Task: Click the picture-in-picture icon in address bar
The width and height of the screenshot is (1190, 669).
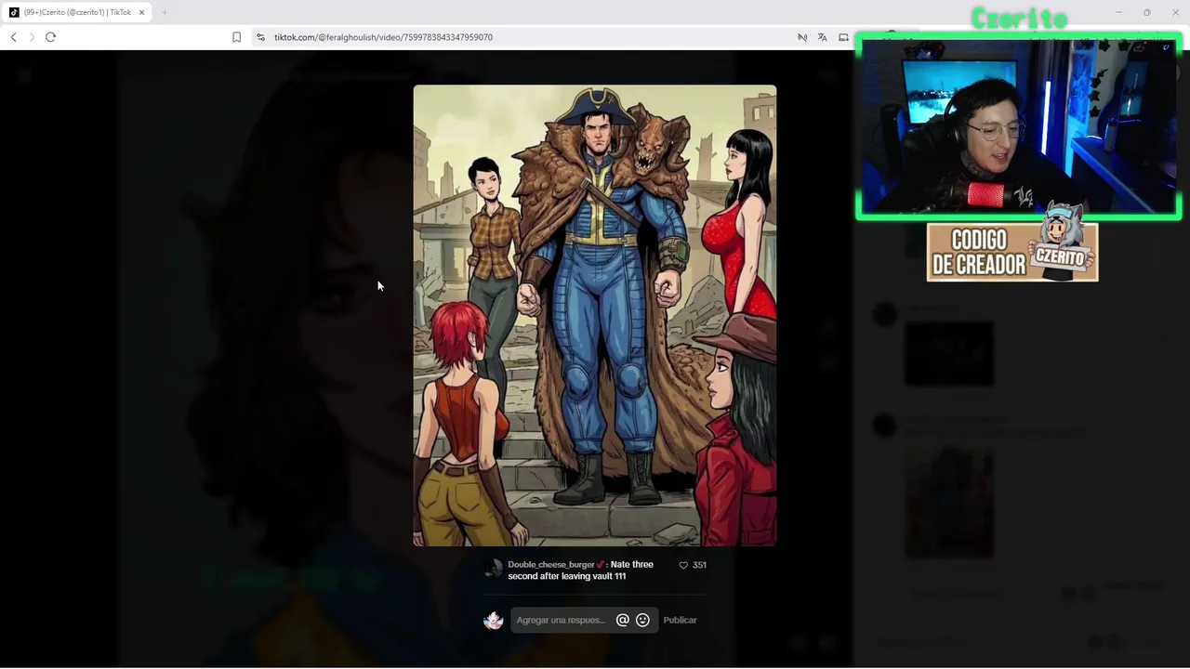Action: pos(843,37)
